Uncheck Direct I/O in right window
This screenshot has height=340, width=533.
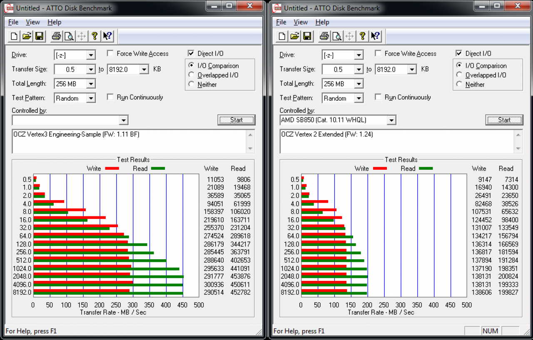(x=459, y=53)
